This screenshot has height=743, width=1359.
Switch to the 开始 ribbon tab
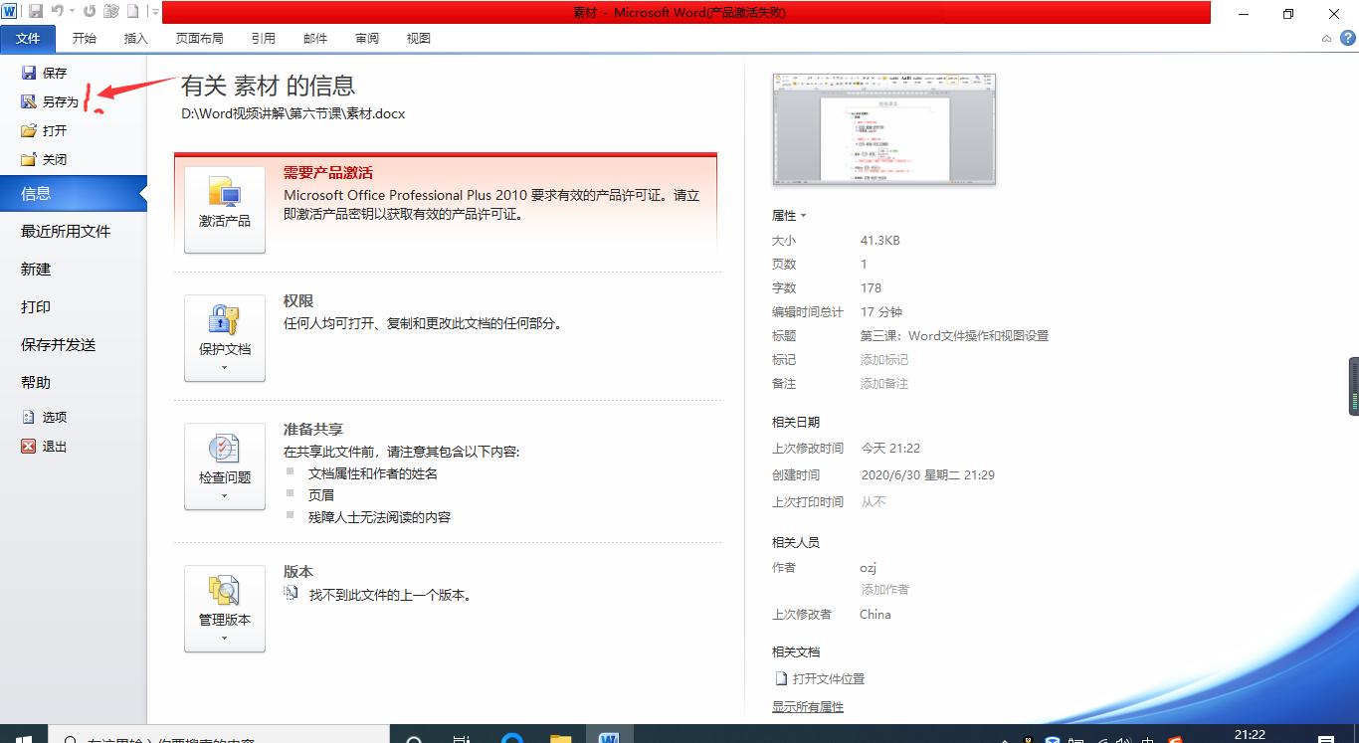click(84, 38)
